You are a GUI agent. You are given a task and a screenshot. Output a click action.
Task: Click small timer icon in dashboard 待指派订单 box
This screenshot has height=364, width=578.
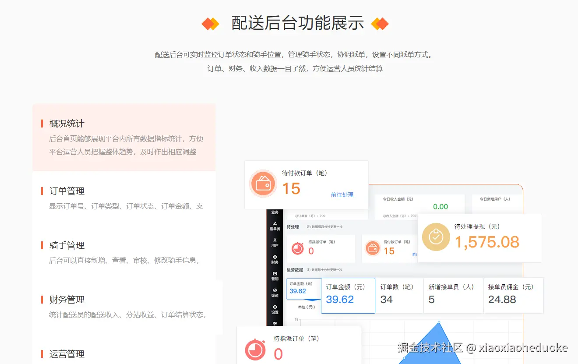pyautogui.click(x=297, y=248)
